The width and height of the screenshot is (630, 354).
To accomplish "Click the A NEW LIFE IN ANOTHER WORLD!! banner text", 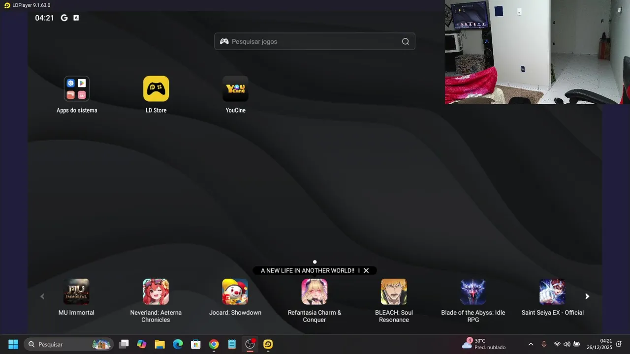I will click(307, 270).
